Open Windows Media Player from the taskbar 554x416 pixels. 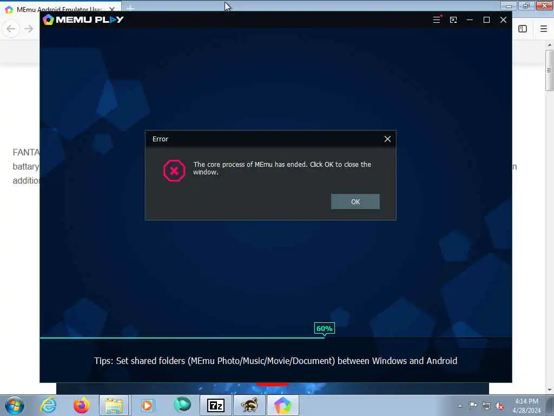click(147, 405)
